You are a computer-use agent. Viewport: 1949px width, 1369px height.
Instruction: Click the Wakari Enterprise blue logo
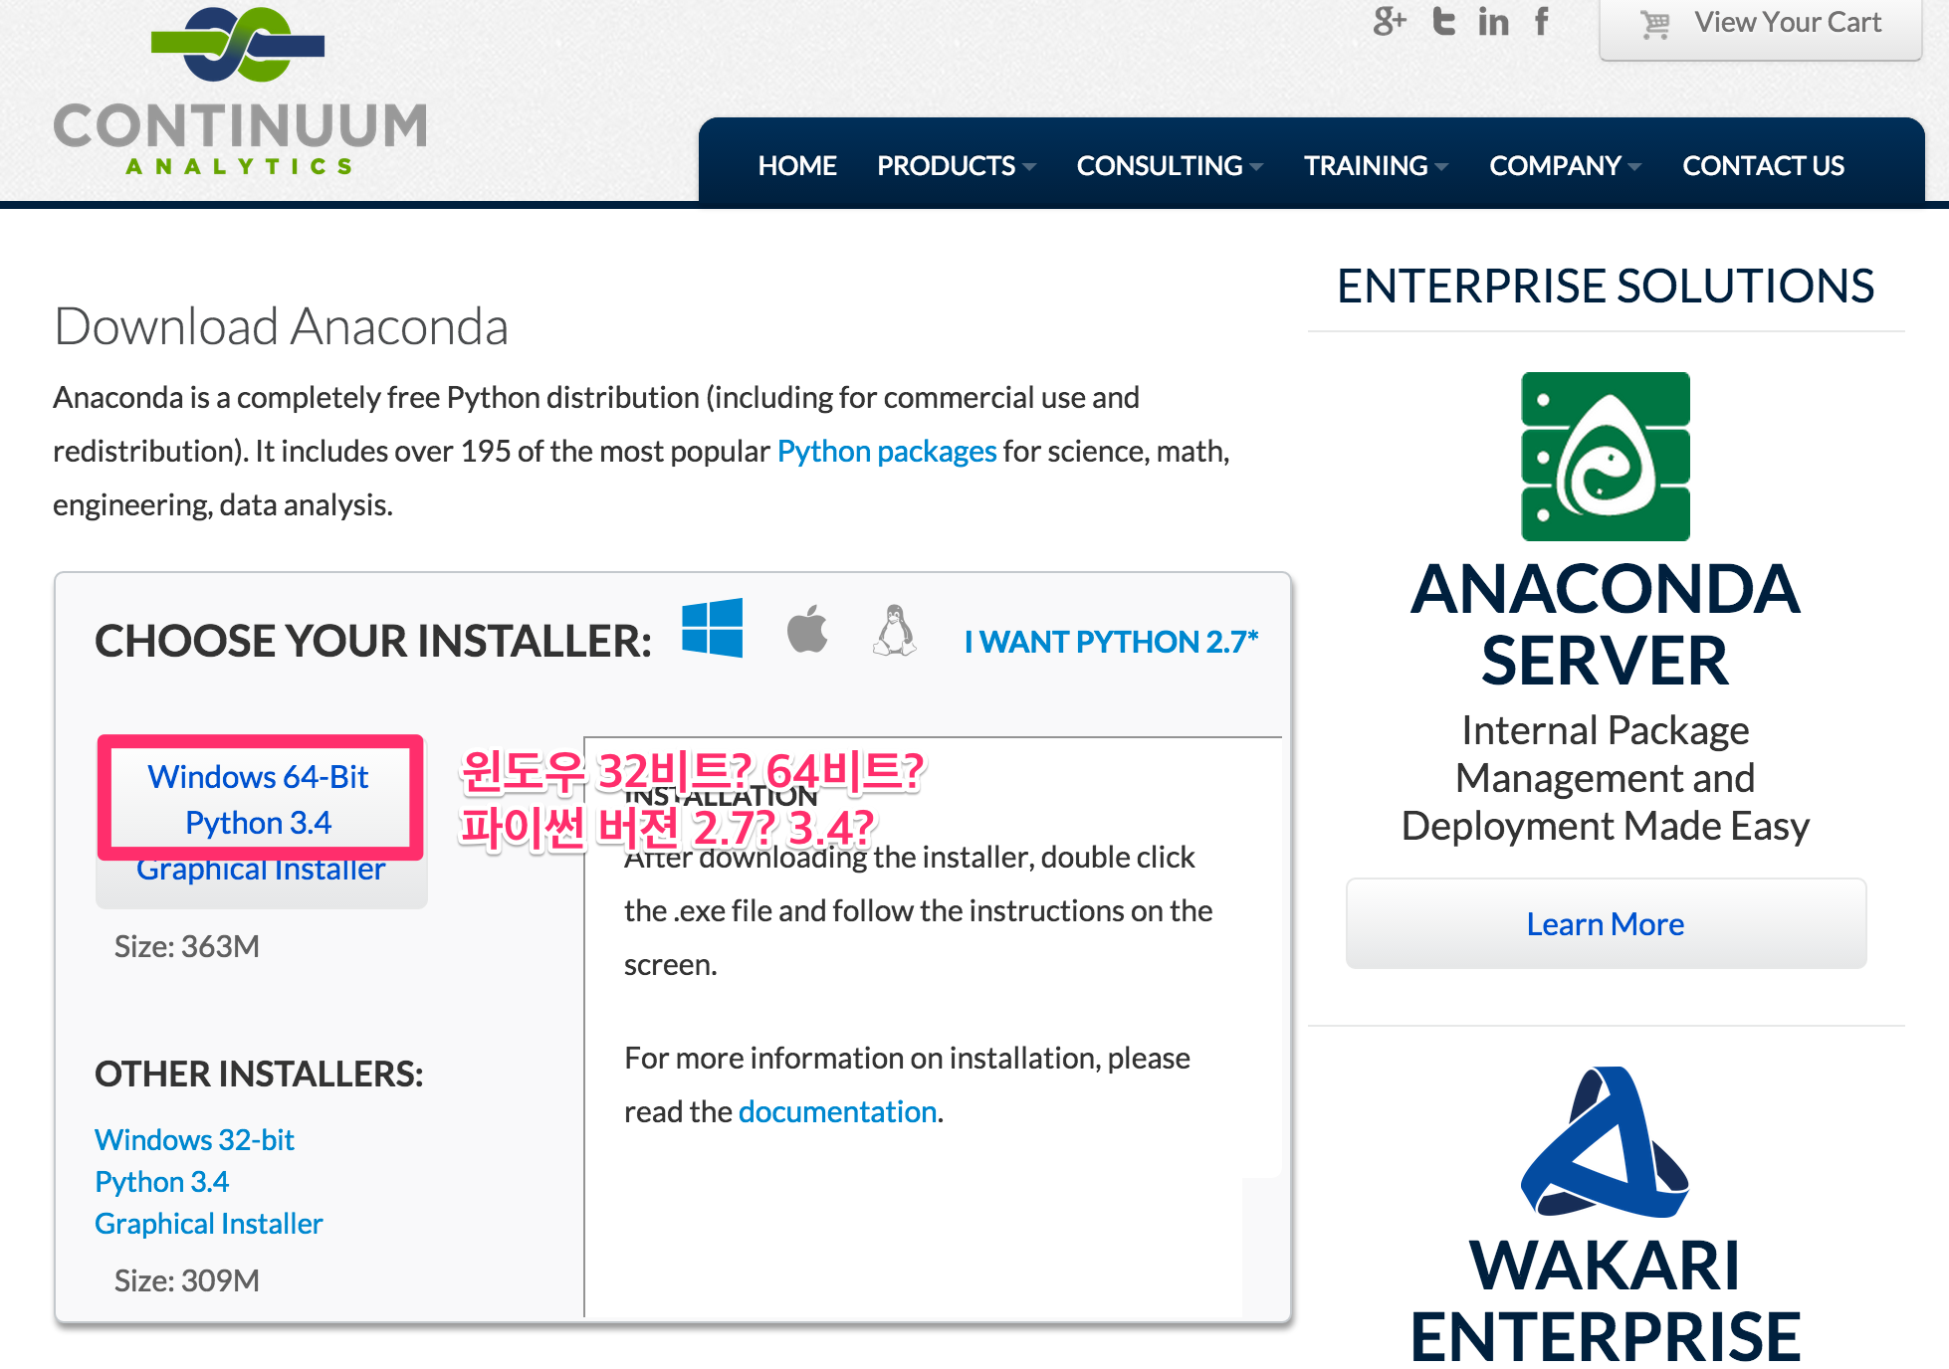tap(1605, 1142)
